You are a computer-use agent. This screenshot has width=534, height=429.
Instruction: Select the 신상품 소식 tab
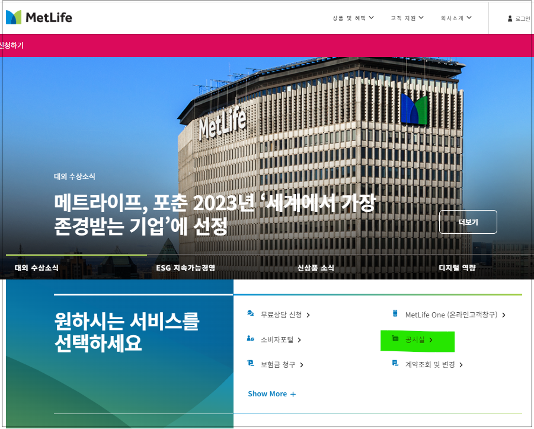tap(316, 268)
